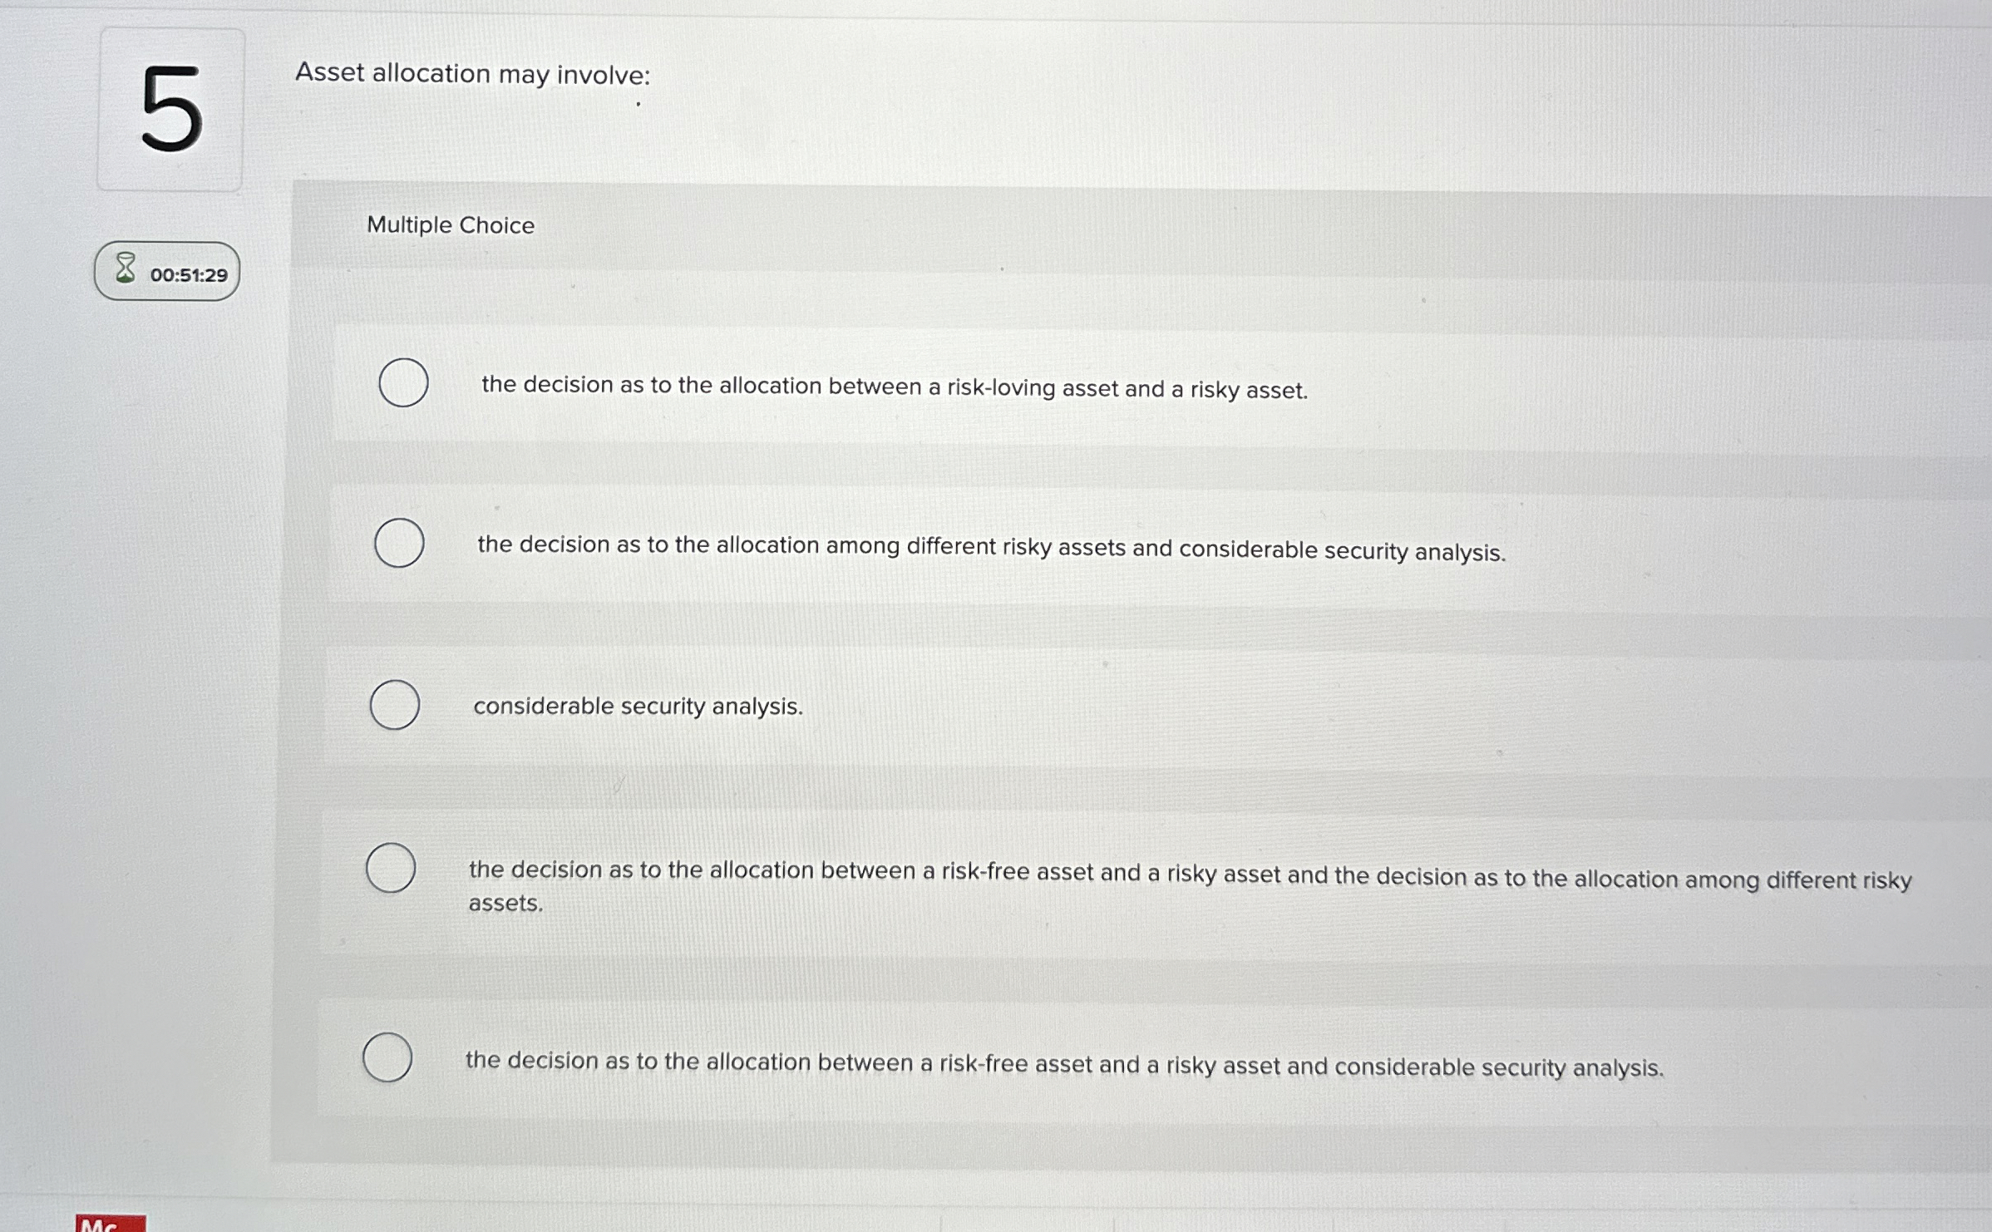The image size is (1992, 1232).
Task: Click the first answer option text row
Action: coord(894,387)
